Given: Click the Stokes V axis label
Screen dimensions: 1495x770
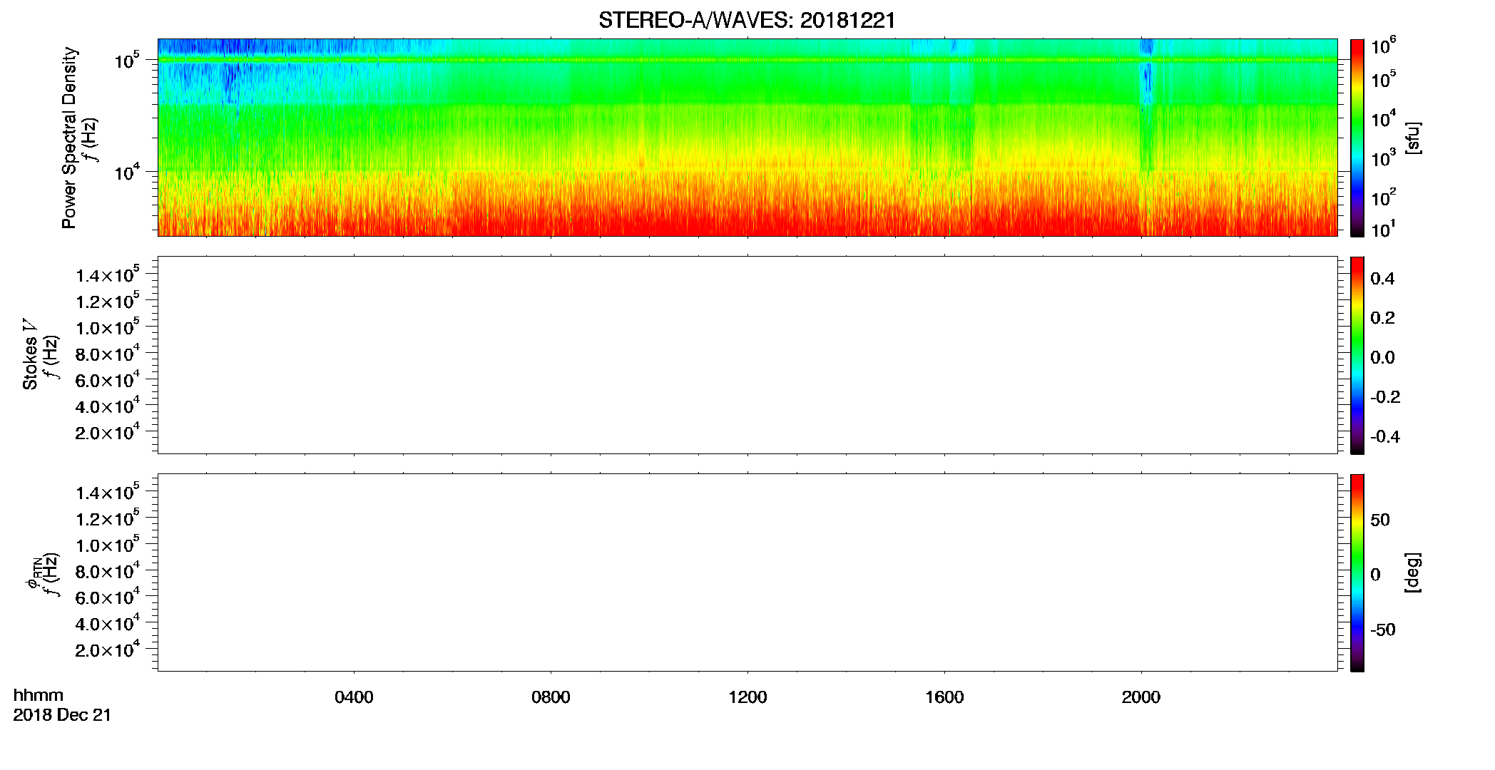Looking at the screenshot, I should (30, 354).
